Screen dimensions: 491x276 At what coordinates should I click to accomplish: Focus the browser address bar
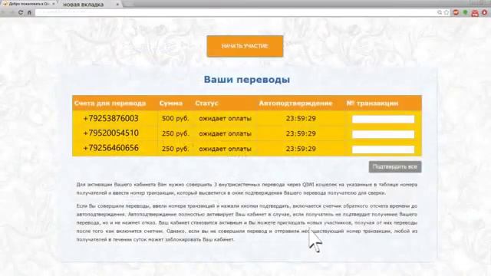(235, 12)
